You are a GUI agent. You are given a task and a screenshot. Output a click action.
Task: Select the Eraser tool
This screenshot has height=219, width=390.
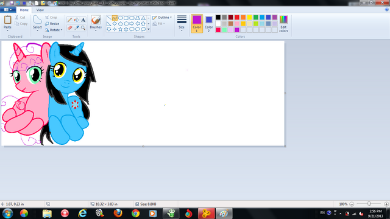[x=69, y=28]
